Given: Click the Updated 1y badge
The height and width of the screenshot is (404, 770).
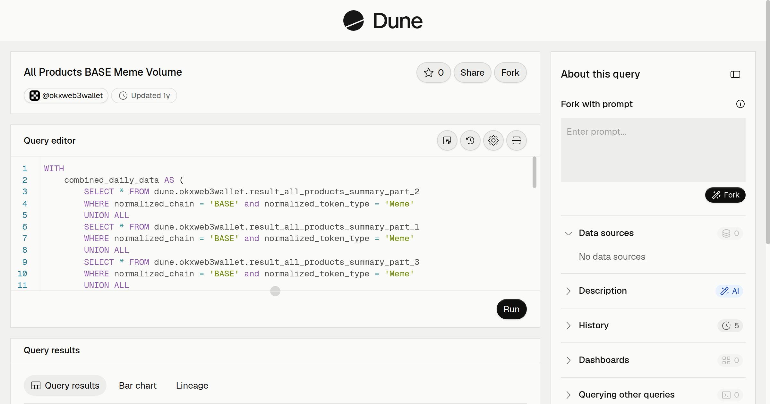Looking at the screenshot, I should pyautogui.click(x=144, y=96).
